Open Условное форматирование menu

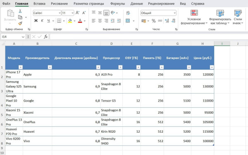194,17
